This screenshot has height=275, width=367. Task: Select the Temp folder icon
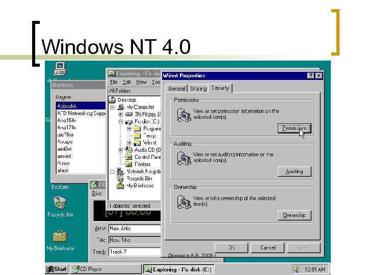[138, 135]
